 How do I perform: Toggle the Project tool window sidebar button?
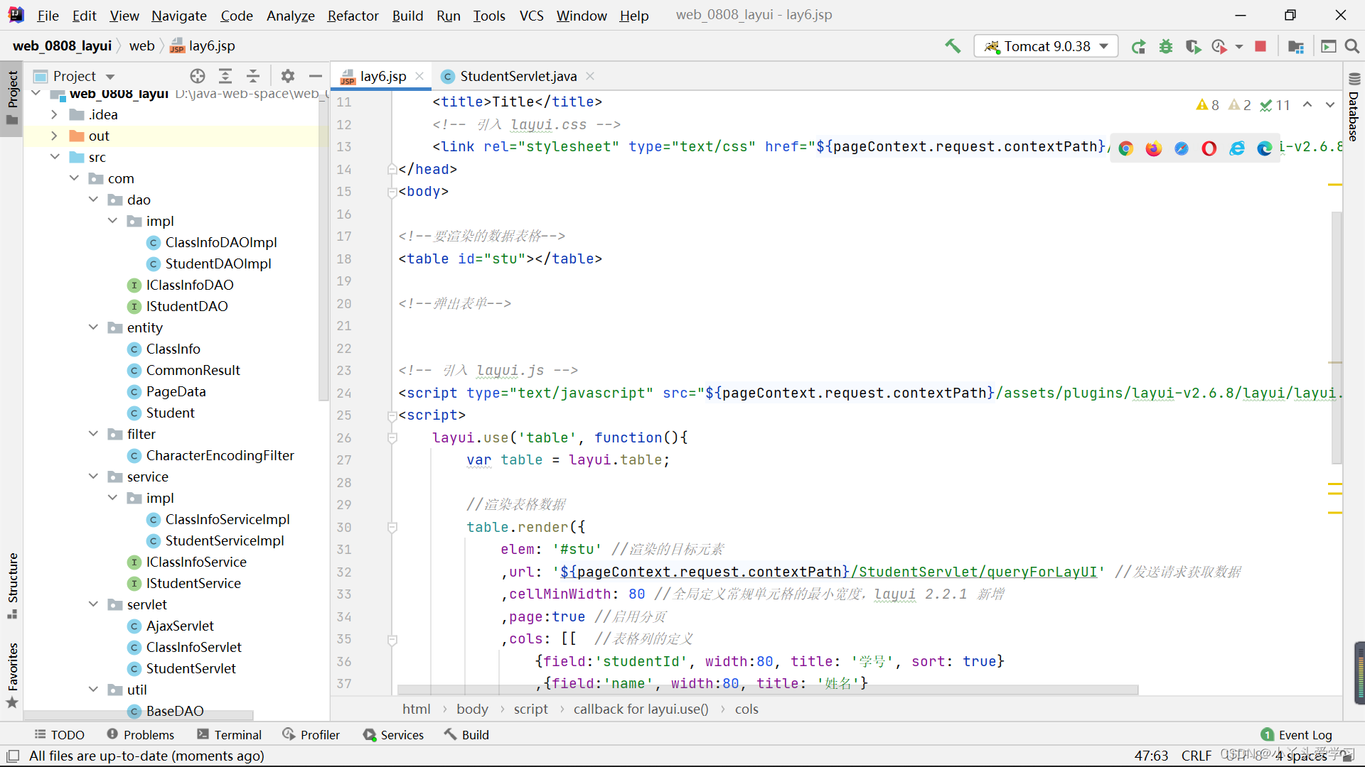(x=12, y=97)
